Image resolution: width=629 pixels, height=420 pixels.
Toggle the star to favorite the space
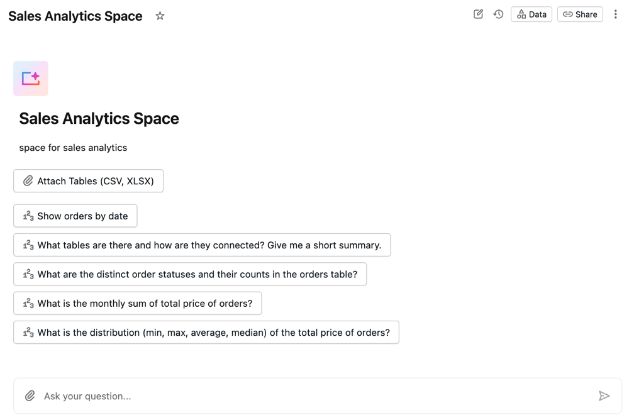pyautogui.click(x=160, y=16)
